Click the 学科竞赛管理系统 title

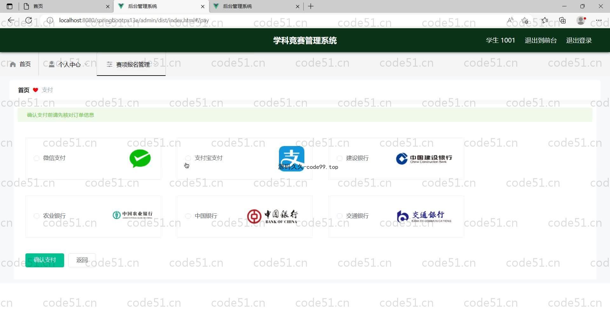[305, 40]
